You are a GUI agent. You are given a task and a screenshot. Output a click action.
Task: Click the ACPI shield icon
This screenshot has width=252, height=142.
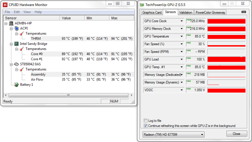17,28
